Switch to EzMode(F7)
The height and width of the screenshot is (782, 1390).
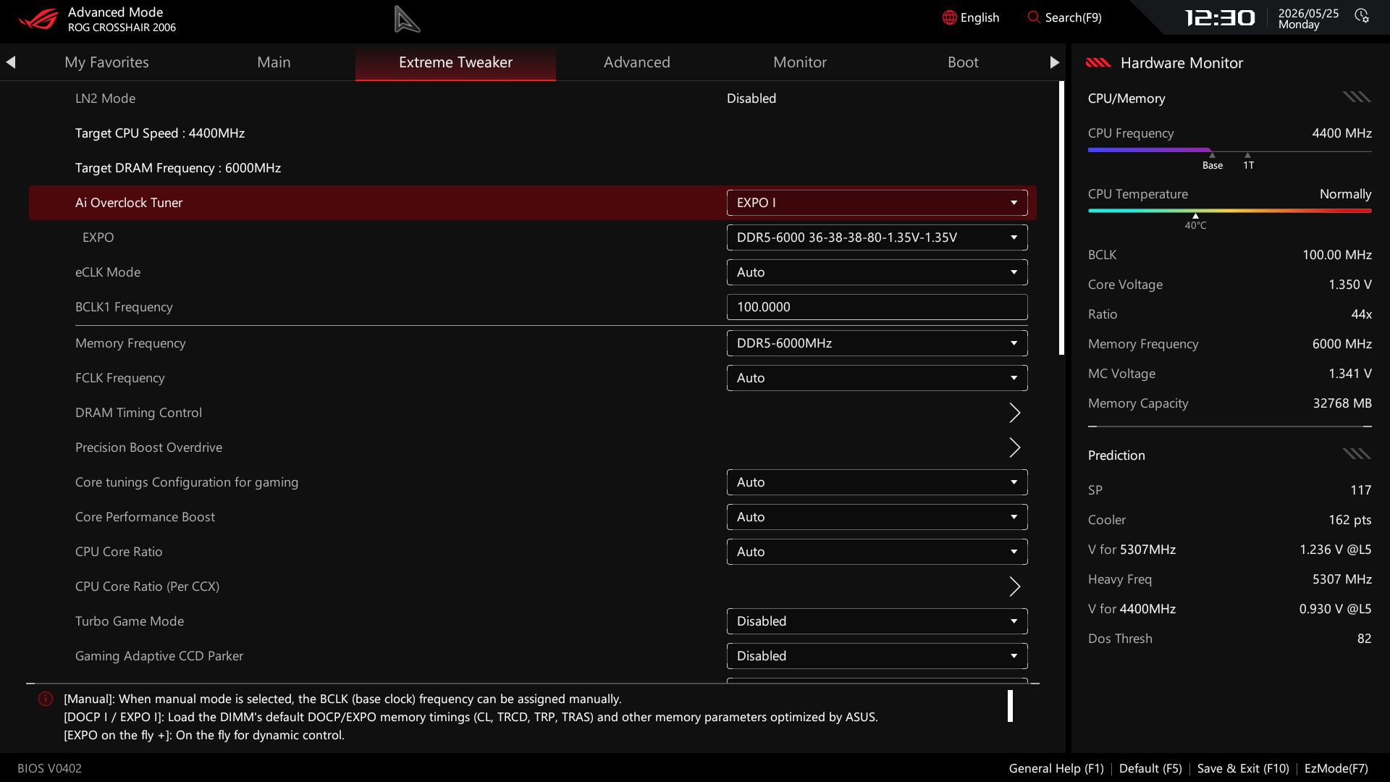1336,768
